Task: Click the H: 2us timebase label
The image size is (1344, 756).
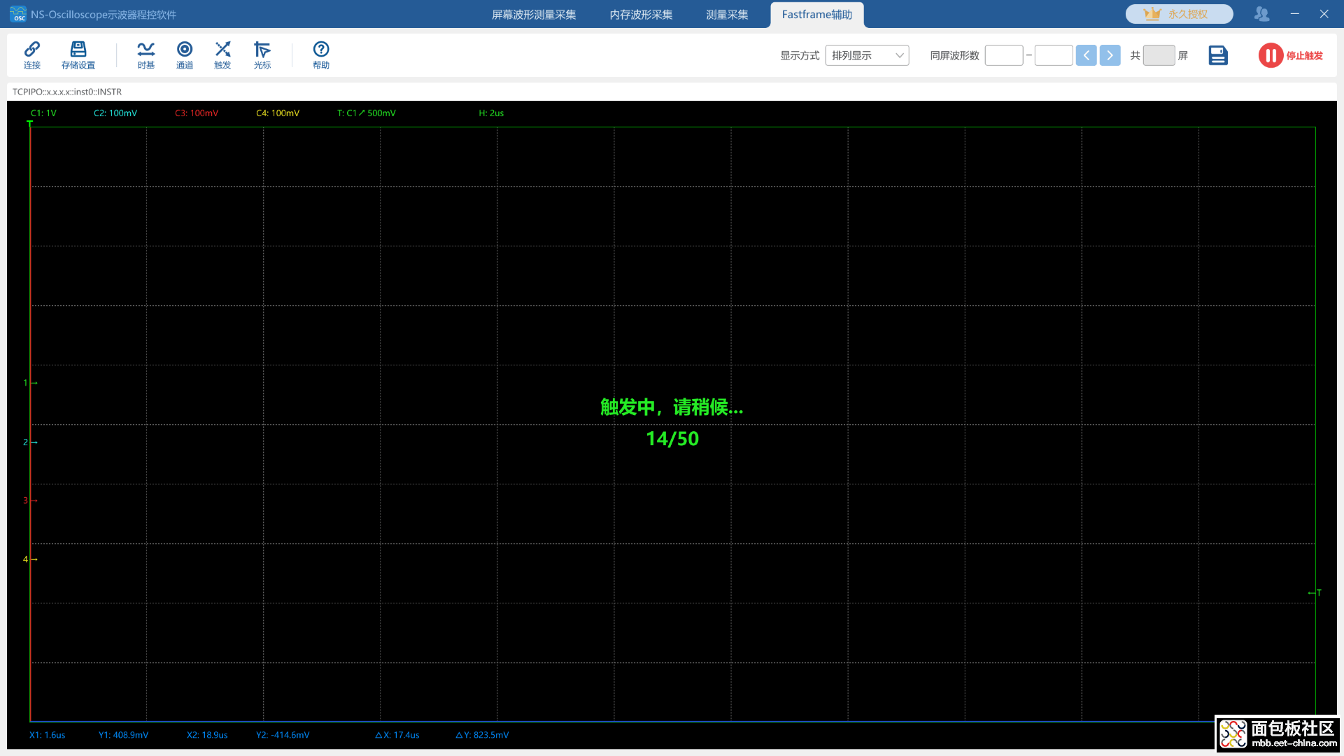Action: (491, 113)
